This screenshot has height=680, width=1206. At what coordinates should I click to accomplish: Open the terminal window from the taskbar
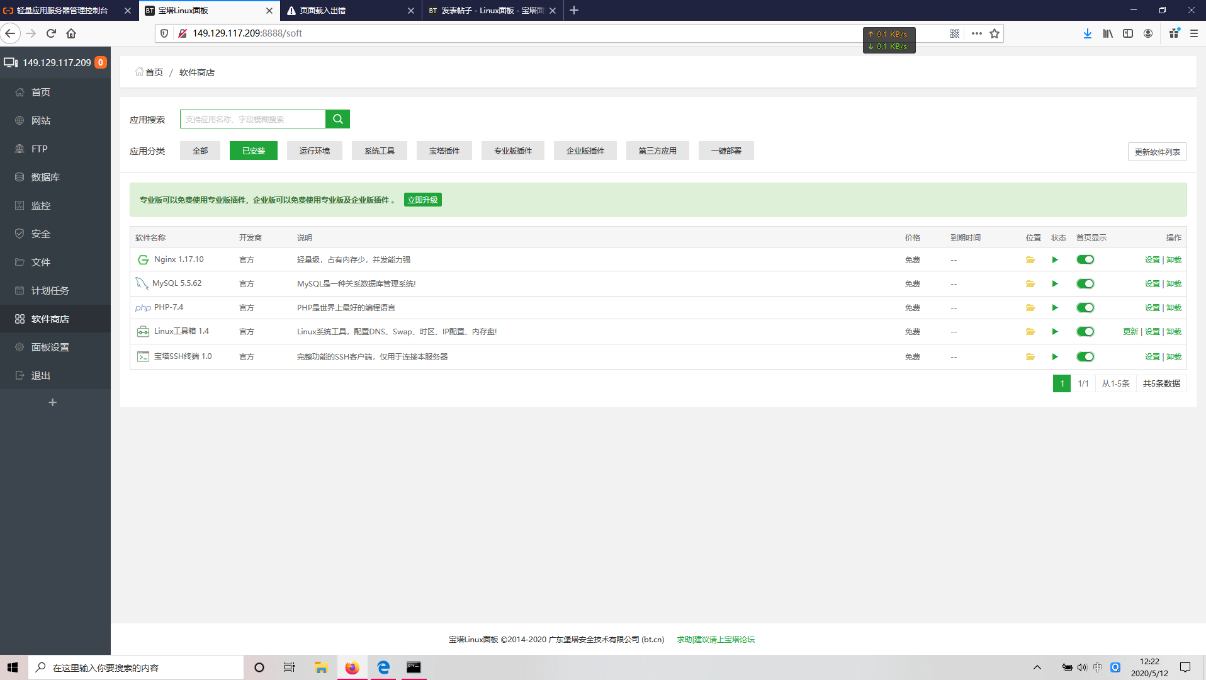[x=414, y=667]
